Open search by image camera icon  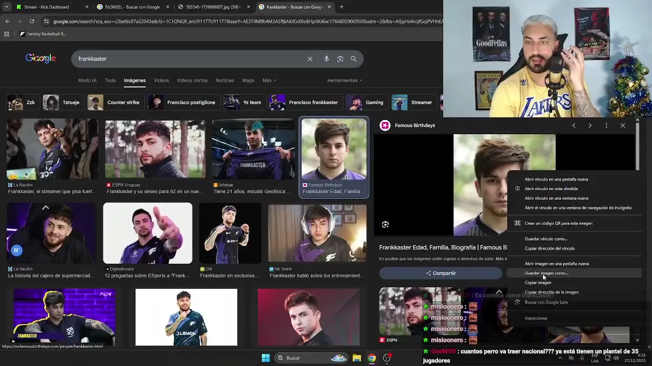(340, 59)
